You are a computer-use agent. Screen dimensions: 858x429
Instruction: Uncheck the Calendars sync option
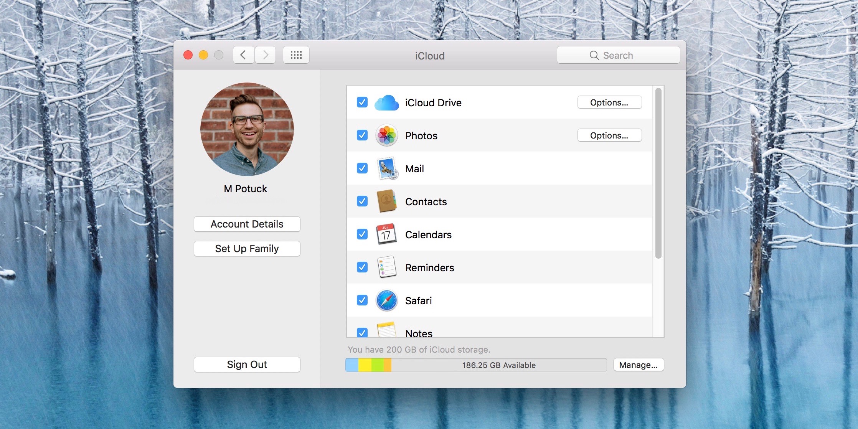pyautogui.click(x=361, y=234)
